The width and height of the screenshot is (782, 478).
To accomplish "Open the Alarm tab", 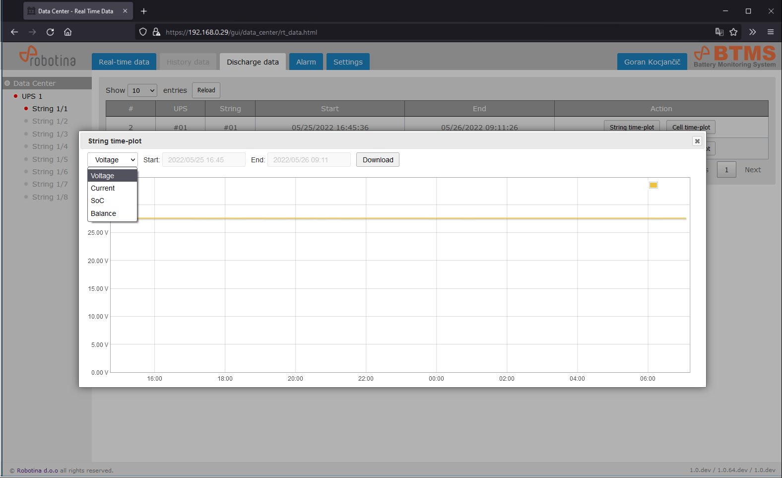I will click(306, 62).
